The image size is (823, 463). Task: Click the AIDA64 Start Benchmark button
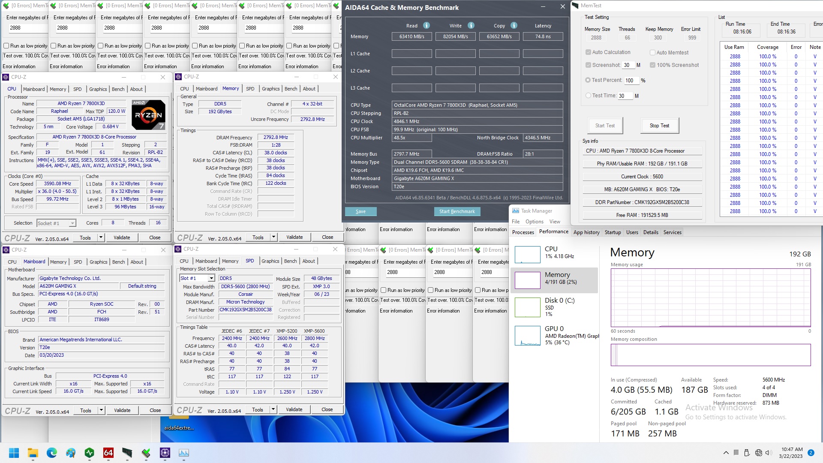[456, 211]
